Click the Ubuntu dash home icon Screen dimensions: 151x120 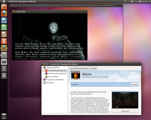[x=4, y=7]
